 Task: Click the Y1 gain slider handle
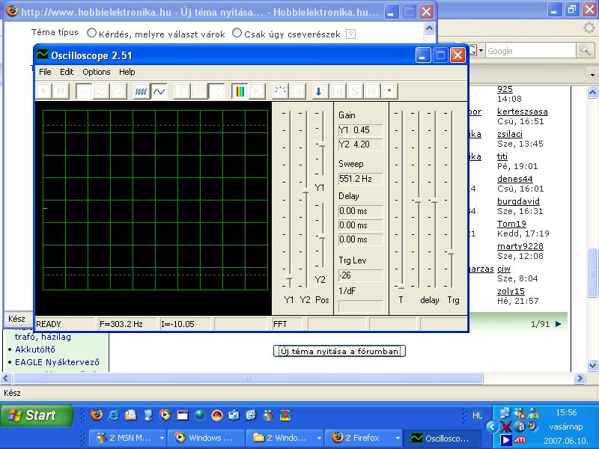coord(289,277)
